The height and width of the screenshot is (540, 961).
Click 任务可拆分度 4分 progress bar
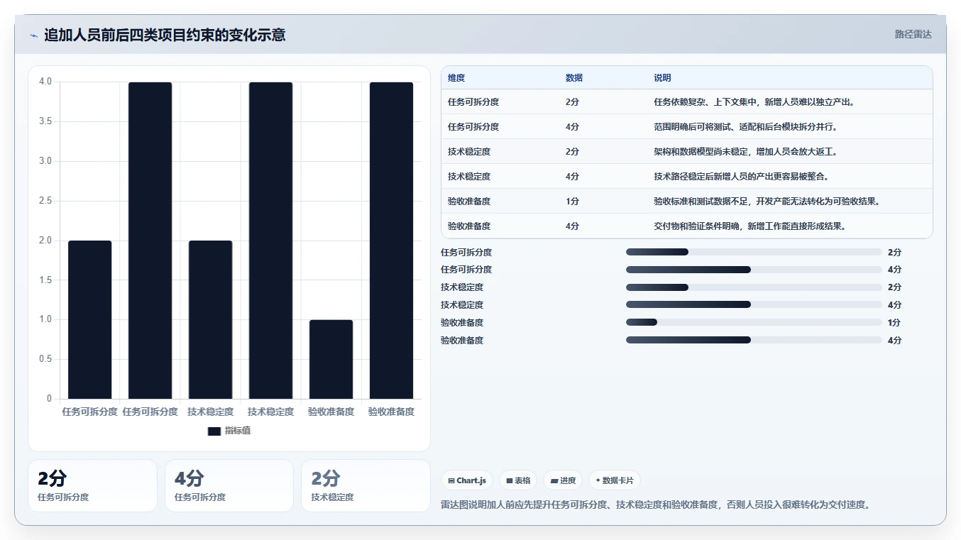[x=754, y=270]
